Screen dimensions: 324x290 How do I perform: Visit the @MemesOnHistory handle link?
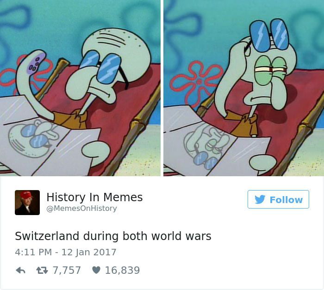pyautogui.click(x=81, y=208)
